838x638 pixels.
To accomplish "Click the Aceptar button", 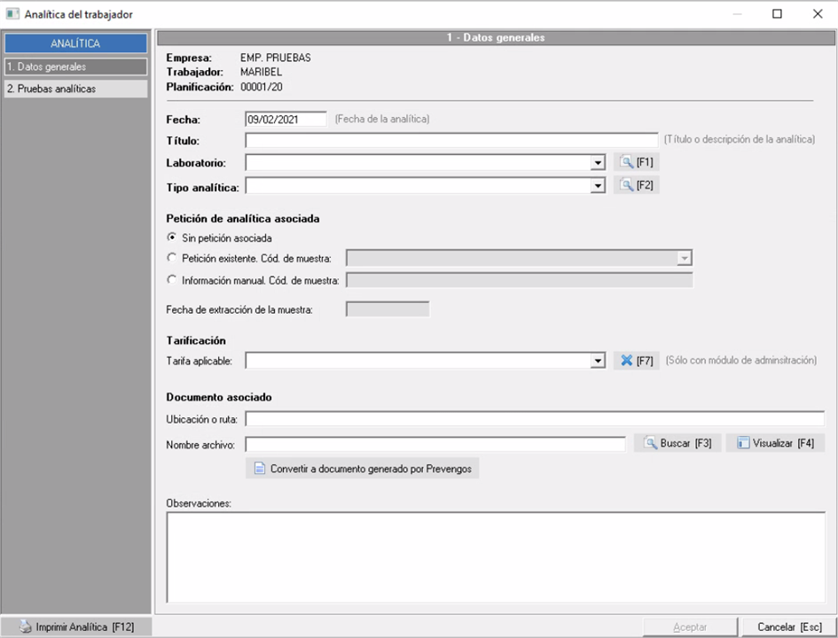I will point(690,626).
